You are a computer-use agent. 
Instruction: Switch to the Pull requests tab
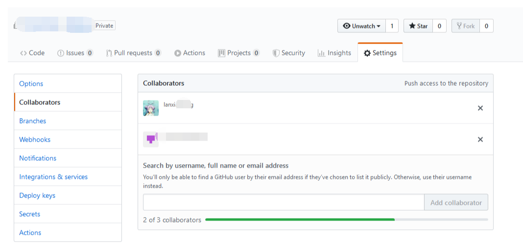pyautogui.click(x=133, y=53)
